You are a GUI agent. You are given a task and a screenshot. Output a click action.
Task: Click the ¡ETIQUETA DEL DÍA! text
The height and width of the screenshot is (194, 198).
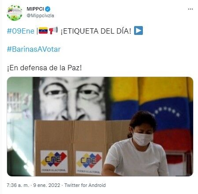click(96, 31)
